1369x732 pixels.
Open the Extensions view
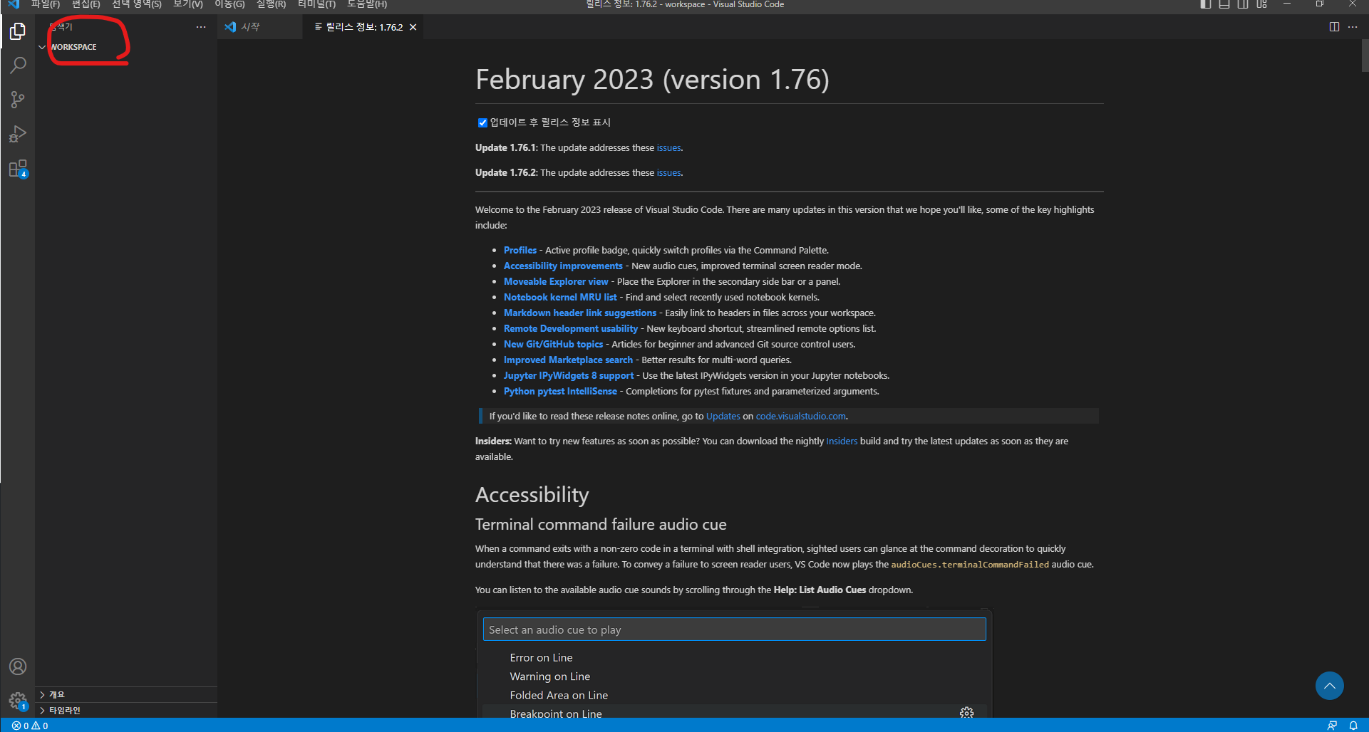18,169
